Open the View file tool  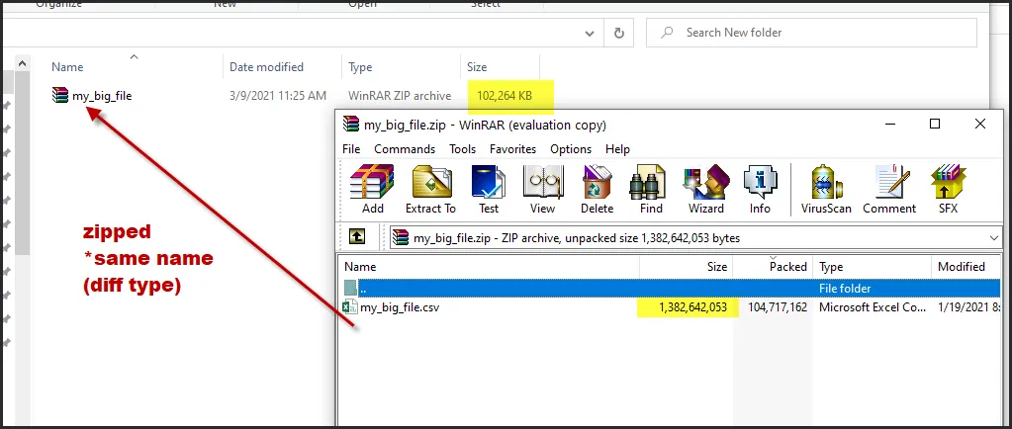coord(543,189)
